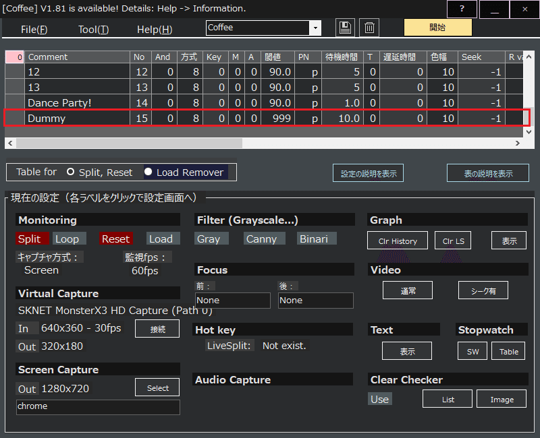This screenshot has height=438, width=540.
Task: Click the Clr LS graph button
Action: pos(453,241)
